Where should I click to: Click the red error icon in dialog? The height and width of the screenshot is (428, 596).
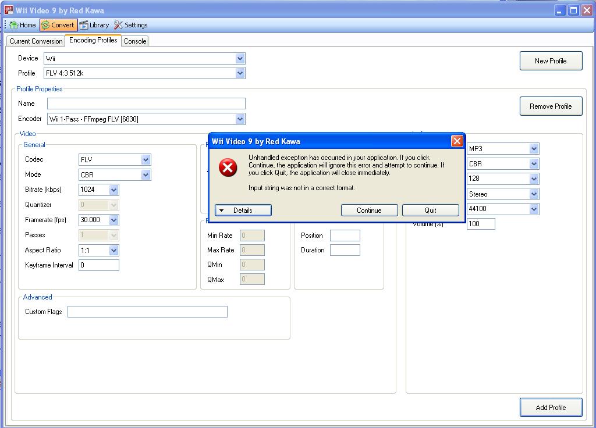pyautogui.click(x=228, y=167)
